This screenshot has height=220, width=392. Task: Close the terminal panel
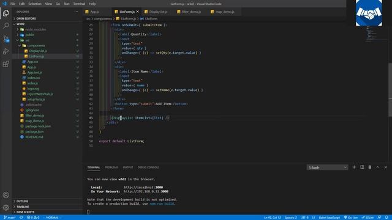[385, 167]
